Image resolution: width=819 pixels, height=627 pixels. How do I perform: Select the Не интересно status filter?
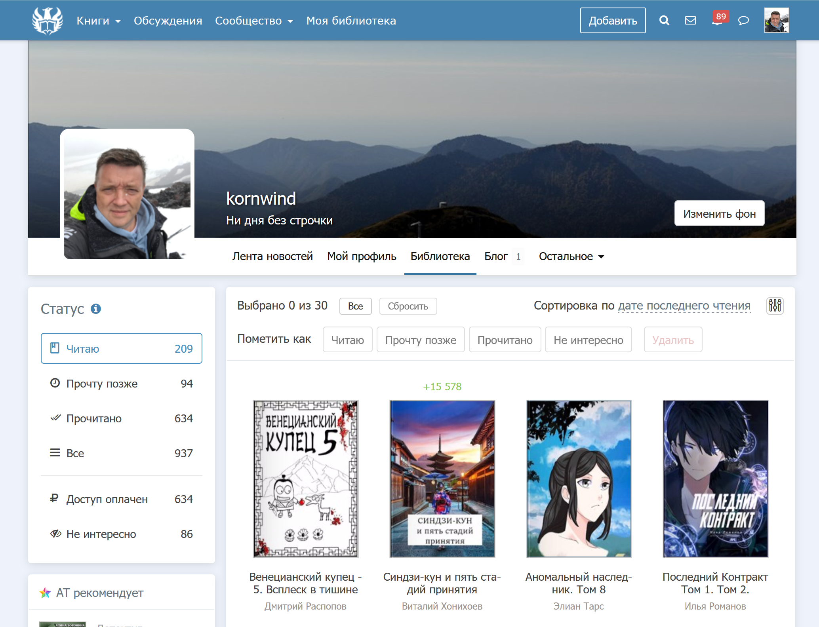coord(121,534)
